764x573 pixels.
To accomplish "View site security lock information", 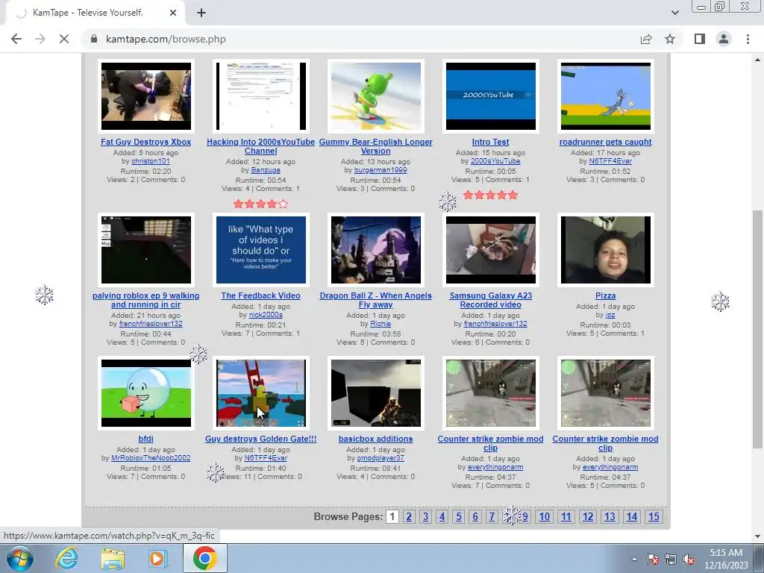I will 94,39.
